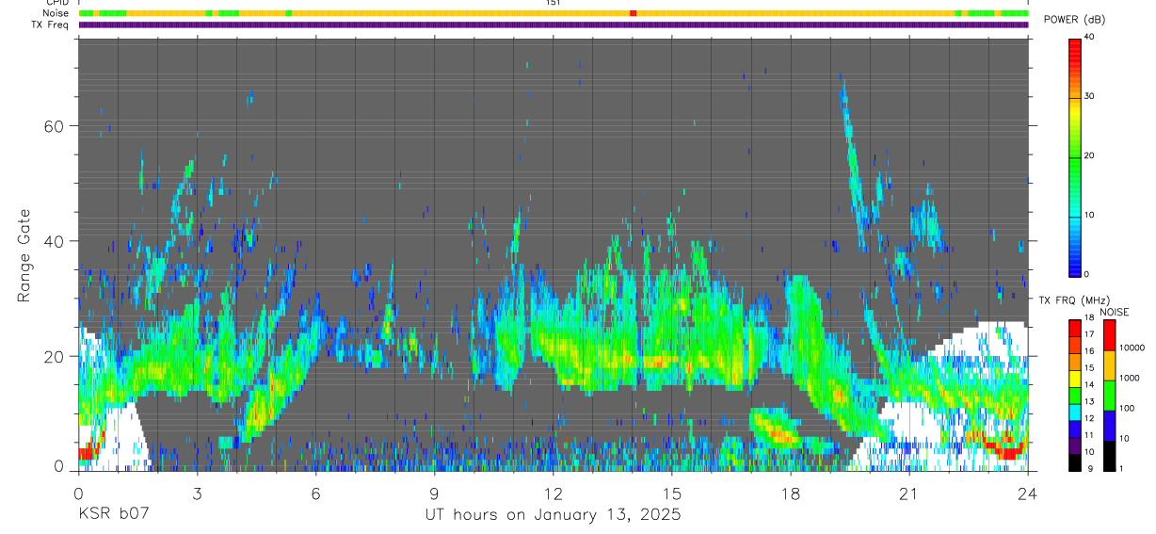This screenshot has height=534, width=1156.
Task: Click the 'KSR b07' radar beam label
Action: (113, 515)
